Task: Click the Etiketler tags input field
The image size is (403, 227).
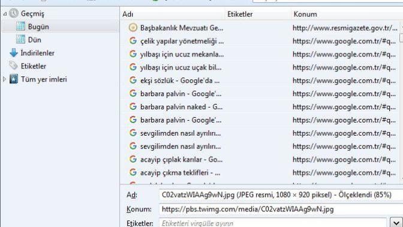Action: 273,223
